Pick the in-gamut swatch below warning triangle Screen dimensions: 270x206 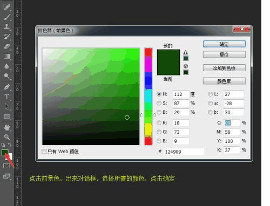pyautogui.click(x=186, y=58)
